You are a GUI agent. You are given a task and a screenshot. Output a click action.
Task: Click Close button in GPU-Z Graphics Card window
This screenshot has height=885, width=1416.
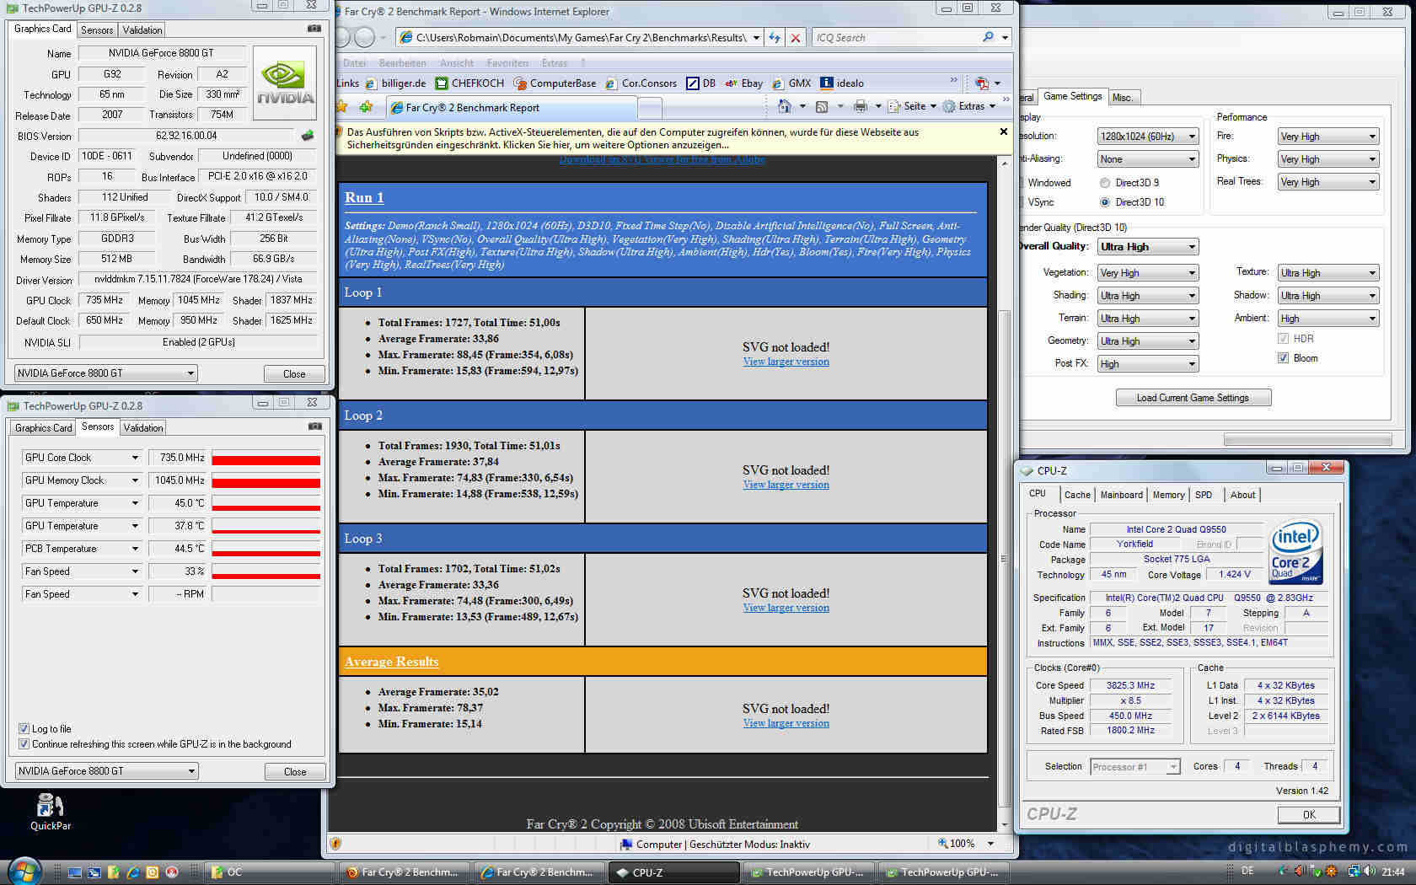click(x=294, y=373)
